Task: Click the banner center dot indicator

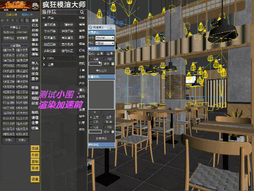Action: (16, 10)
